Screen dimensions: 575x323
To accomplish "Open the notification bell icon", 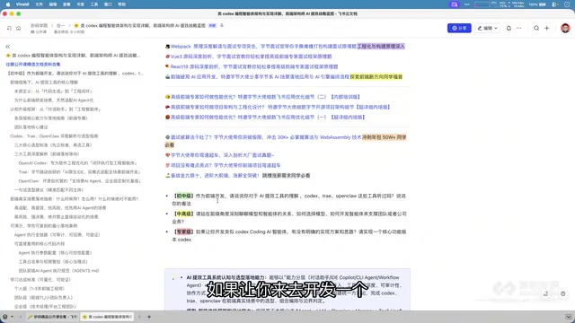I will (x=509, y=28).
